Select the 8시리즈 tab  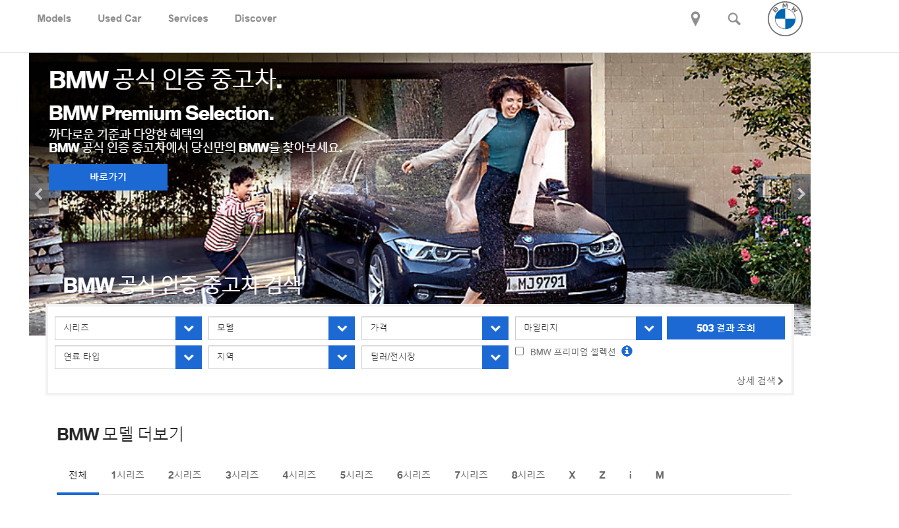[528, 475]
